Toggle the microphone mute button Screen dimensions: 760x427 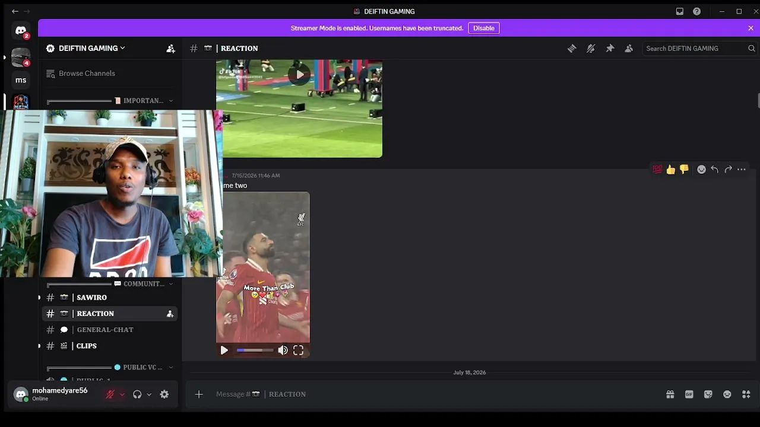tap(110, 394)
